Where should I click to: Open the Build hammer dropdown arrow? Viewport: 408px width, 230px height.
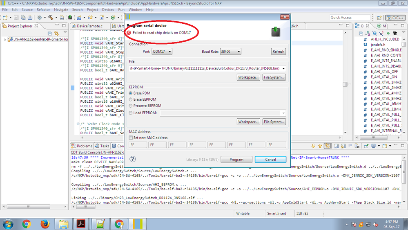coord(56,18)
